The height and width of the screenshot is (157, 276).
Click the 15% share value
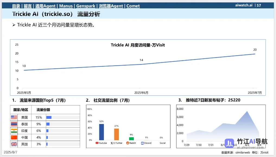point(39,117)
